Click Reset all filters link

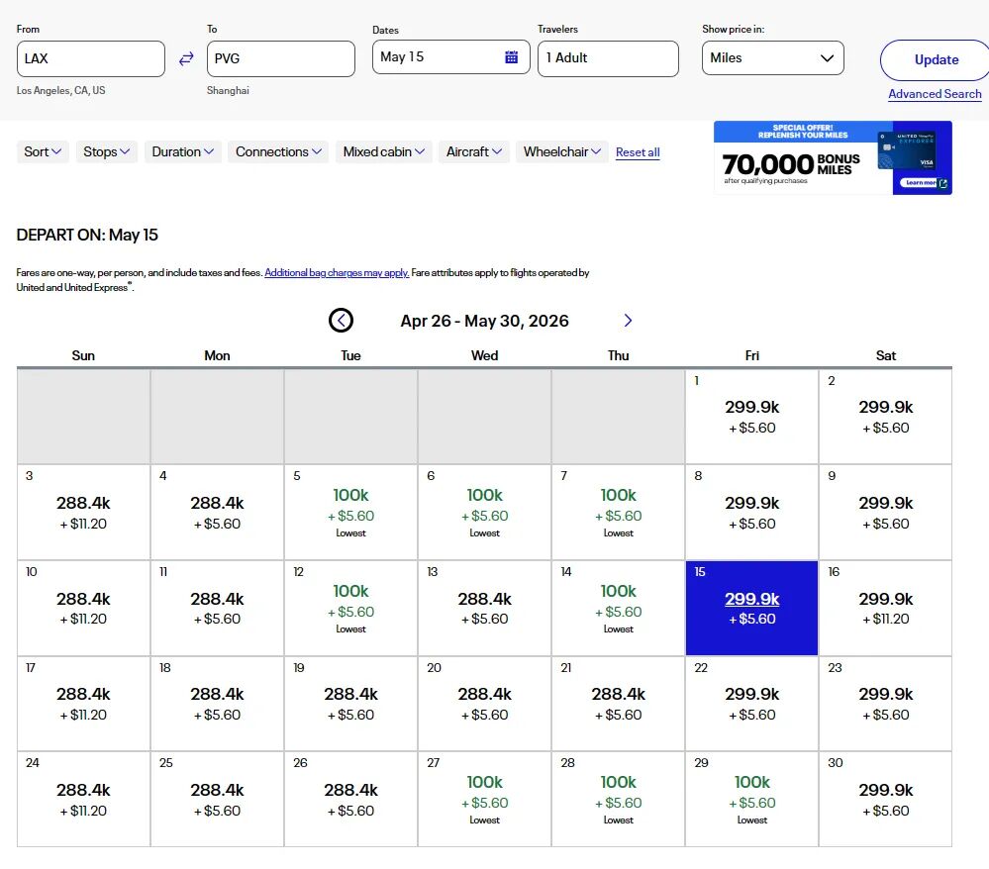coord(638,152)
